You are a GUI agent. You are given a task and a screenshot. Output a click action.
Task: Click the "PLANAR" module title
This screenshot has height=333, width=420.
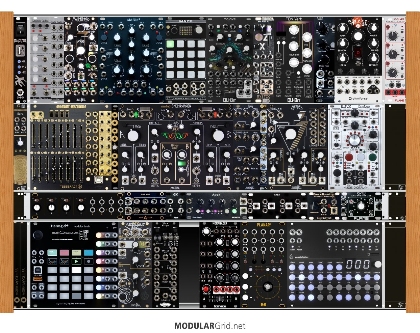click(x=264, y=225)
